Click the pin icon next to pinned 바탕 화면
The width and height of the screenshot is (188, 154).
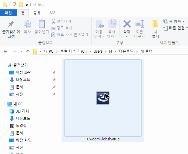pyautogui.click(x=54, y=73)
